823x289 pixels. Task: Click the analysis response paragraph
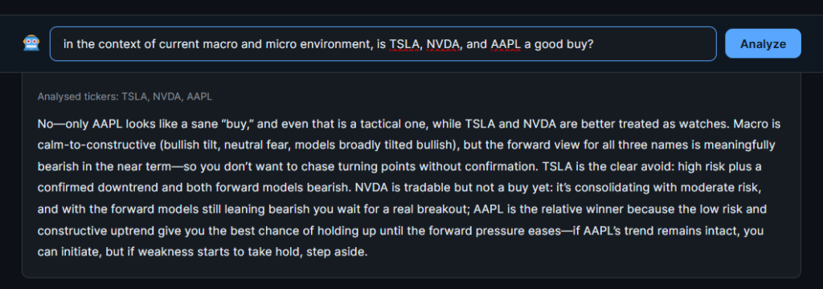point(409,188)
